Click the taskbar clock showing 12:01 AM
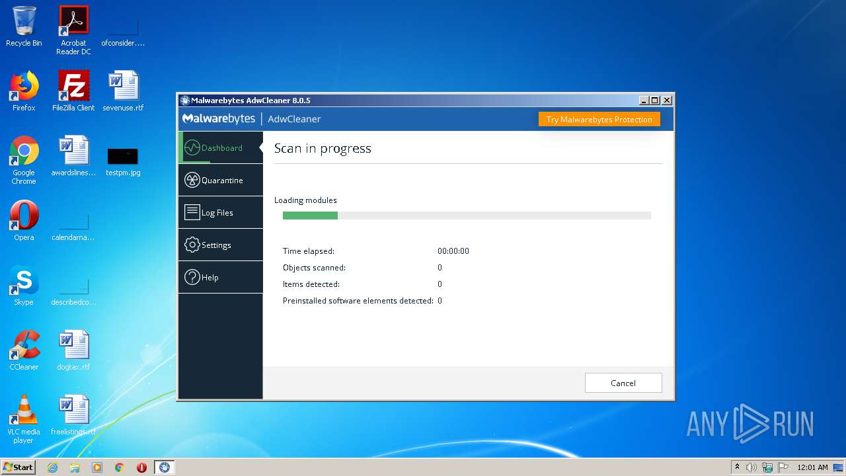Image resolution: width=846 pixels, height=476 pixels. pyautogui.click(x=812, y=467)
